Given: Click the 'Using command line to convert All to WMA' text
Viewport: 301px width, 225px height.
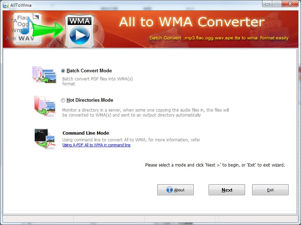Looking at the screenshot, I should [131, 140].
